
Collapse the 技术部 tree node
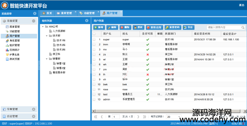tap(47, 36)
